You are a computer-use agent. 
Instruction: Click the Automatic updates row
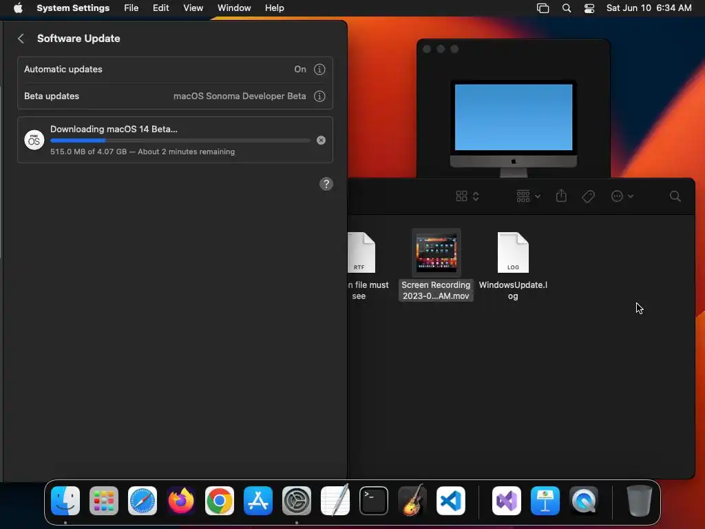[175, 70]
